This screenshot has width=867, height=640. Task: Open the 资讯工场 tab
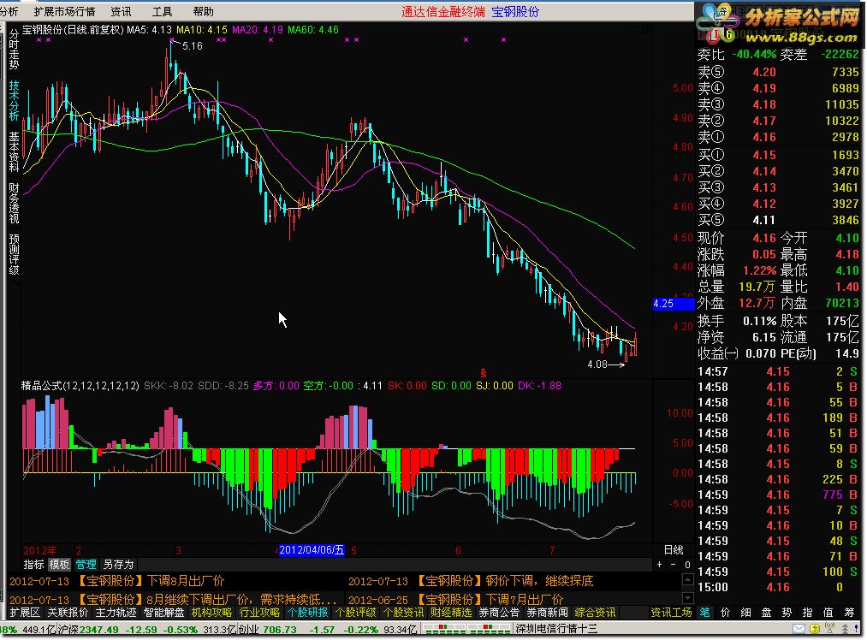(x=671, y=613)
